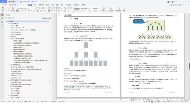Click the 协作 collaborate button
The image size is (190, 103).
[x=175, y=5]
